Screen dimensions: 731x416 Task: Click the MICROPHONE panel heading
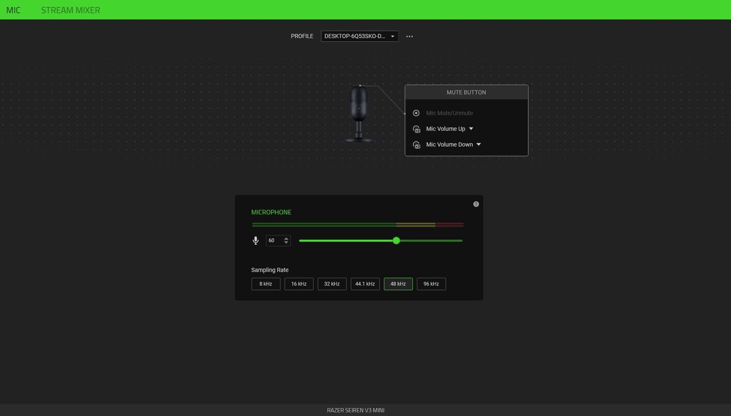click(272, 212)
